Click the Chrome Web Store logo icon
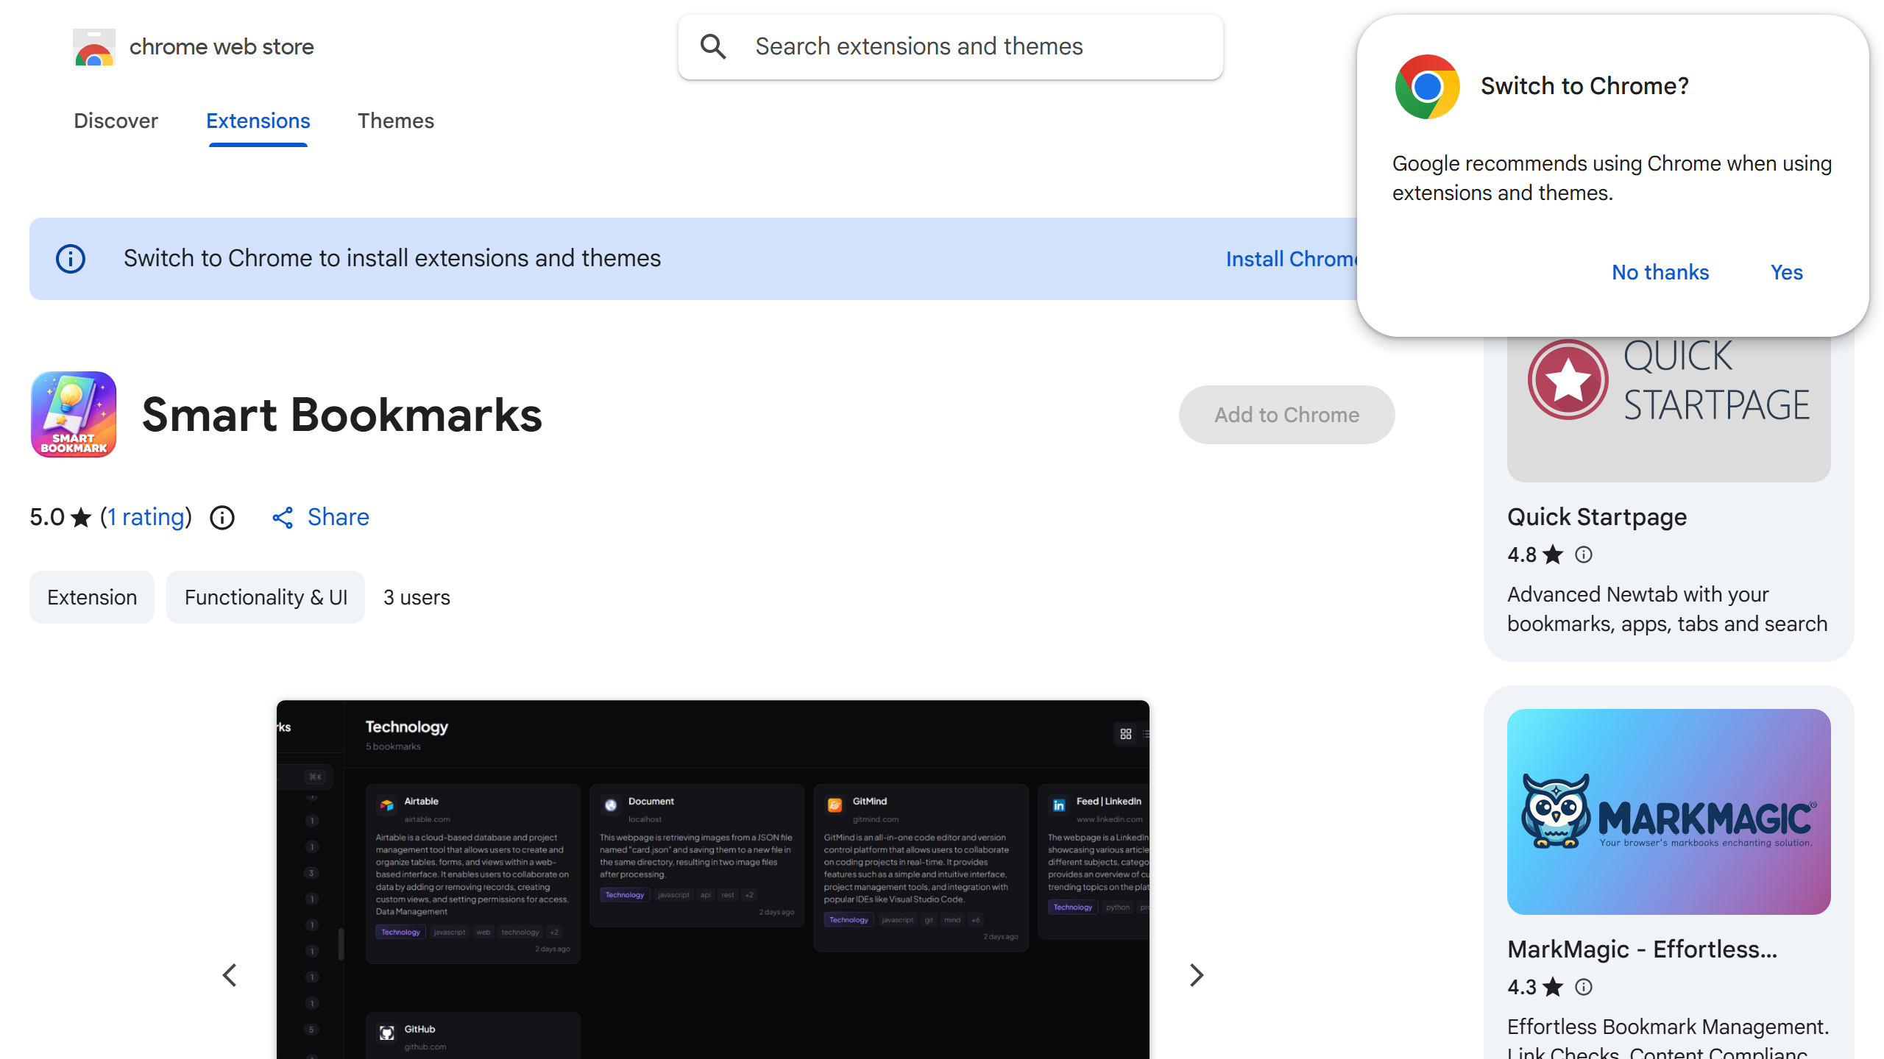The height and width of the screenshot is (1059, 1884). pyautogui.click(x=94, y=47)
